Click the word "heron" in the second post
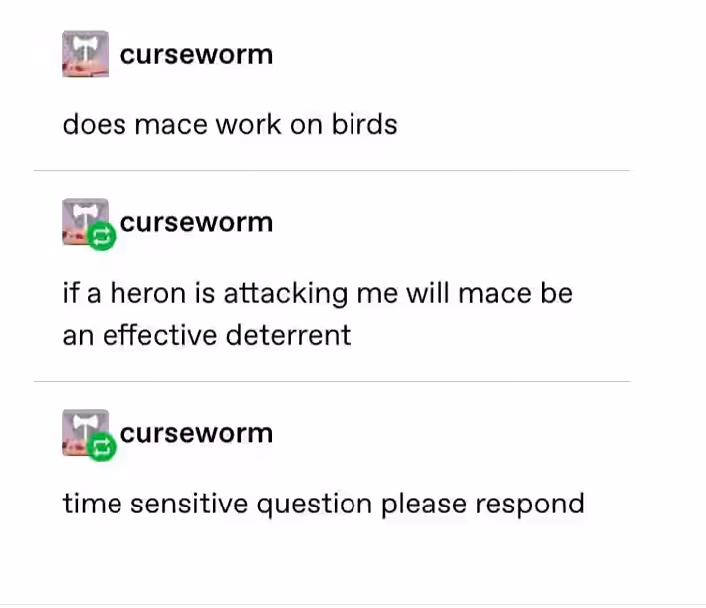This screenshot has height=608, width=706. (x=148, y=293)
